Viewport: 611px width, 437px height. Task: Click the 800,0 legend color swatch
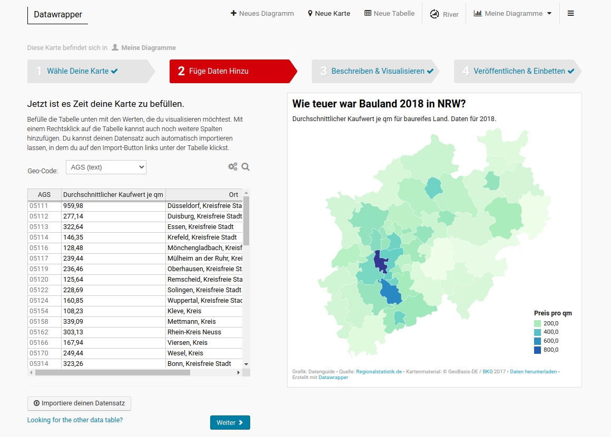point(537,350)
